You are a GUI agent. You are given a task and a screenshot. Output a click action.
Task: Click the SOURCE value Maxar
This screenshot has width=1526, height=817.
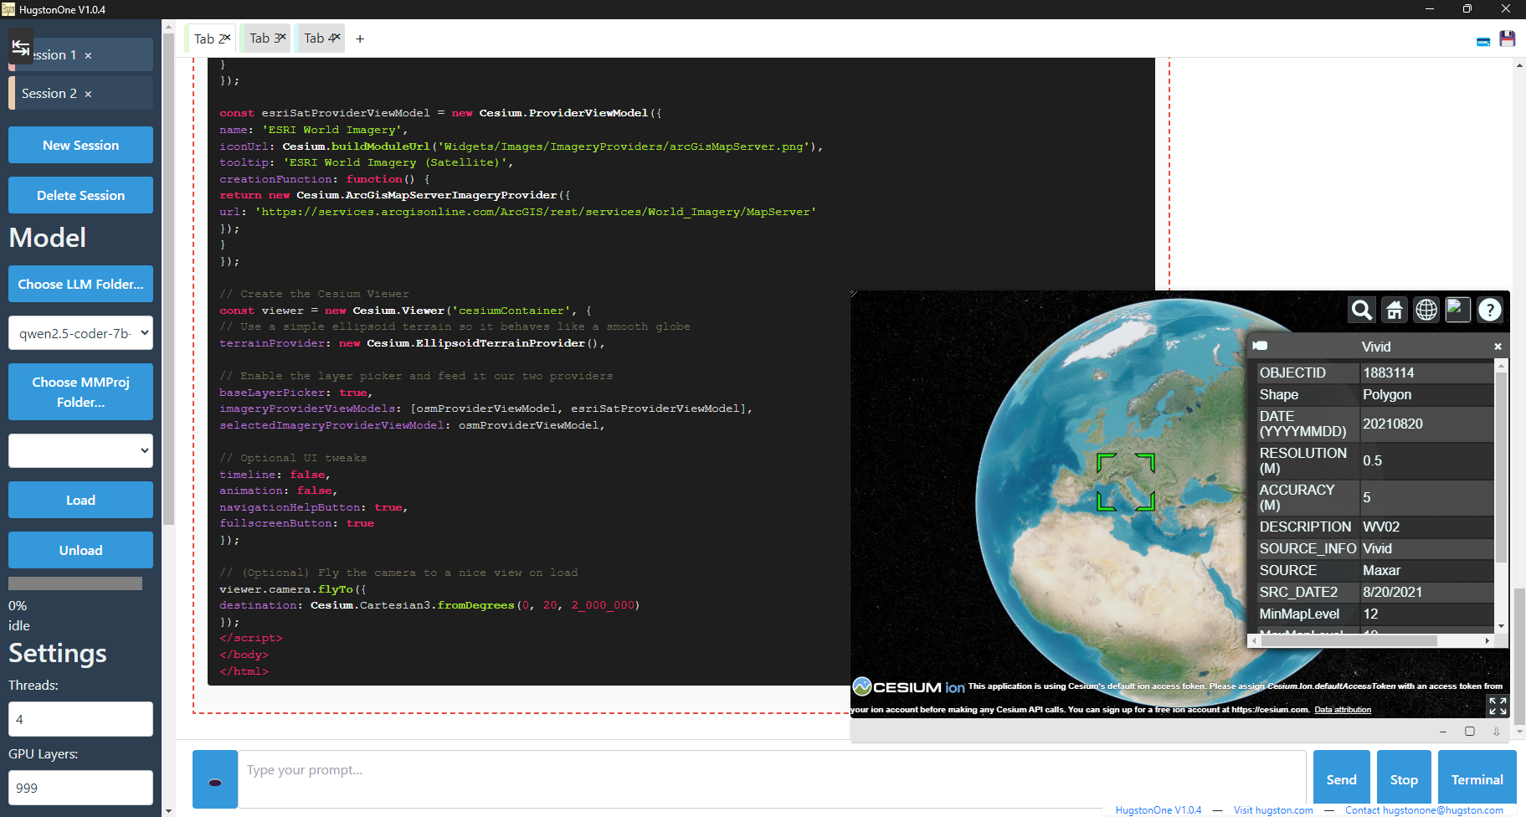[x=1381, y=570]
